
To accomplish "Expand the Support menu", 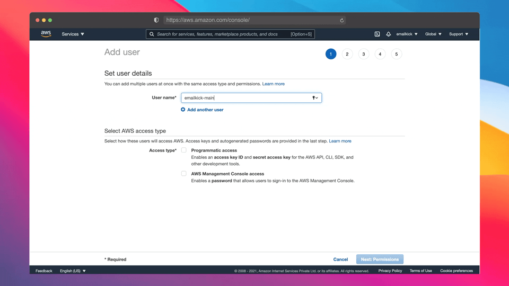I will 458,34.
